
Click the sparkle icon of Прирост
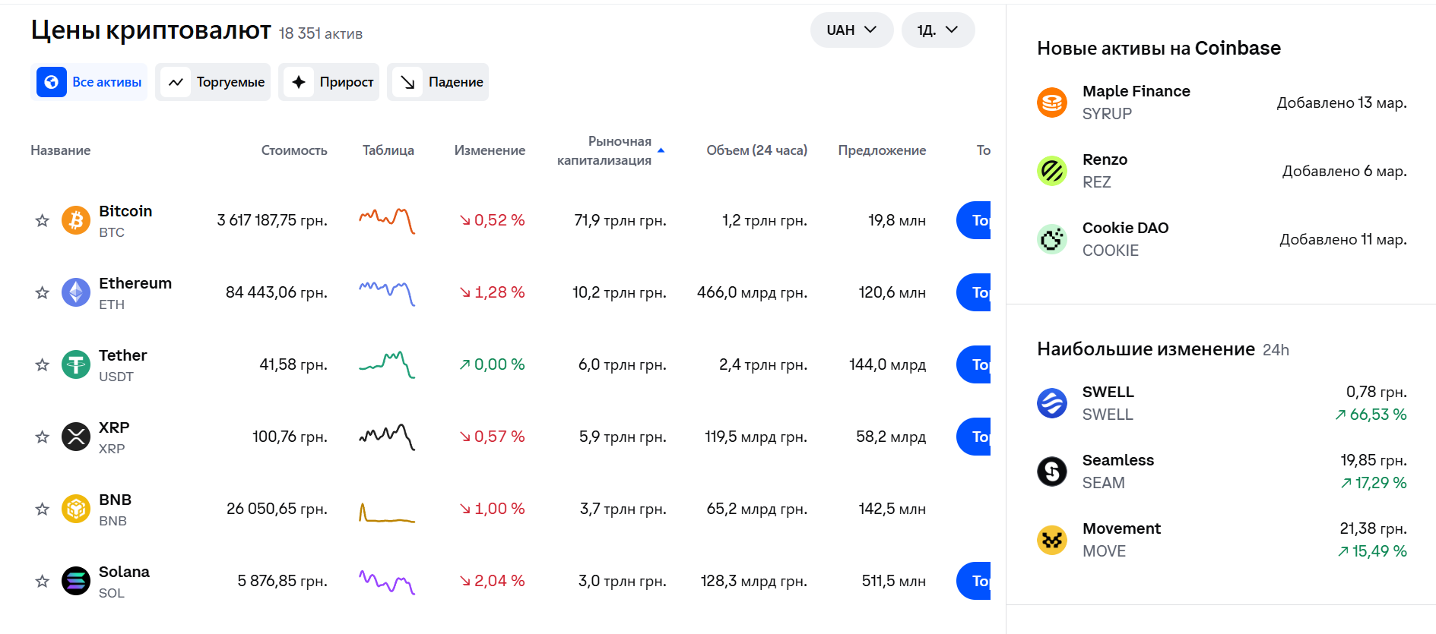pos(299,82)
